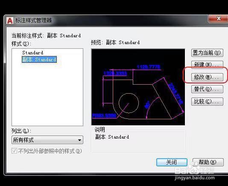Click the 说明 description text 副本 Standard
The image size is (228, 186).
coord(112,137)
